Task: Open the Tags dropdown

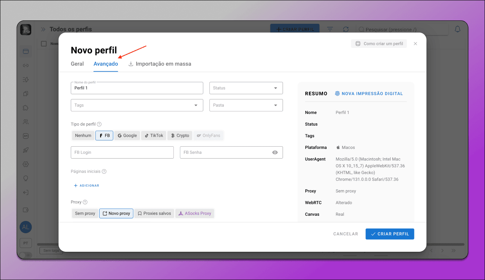Action: [x=137, y=105]
